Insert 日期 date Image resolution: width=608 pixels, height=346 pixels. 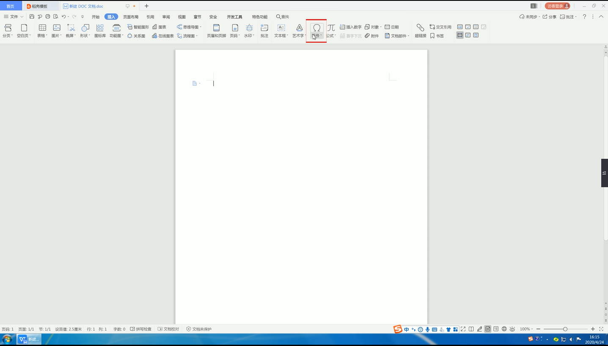point(392,27)
